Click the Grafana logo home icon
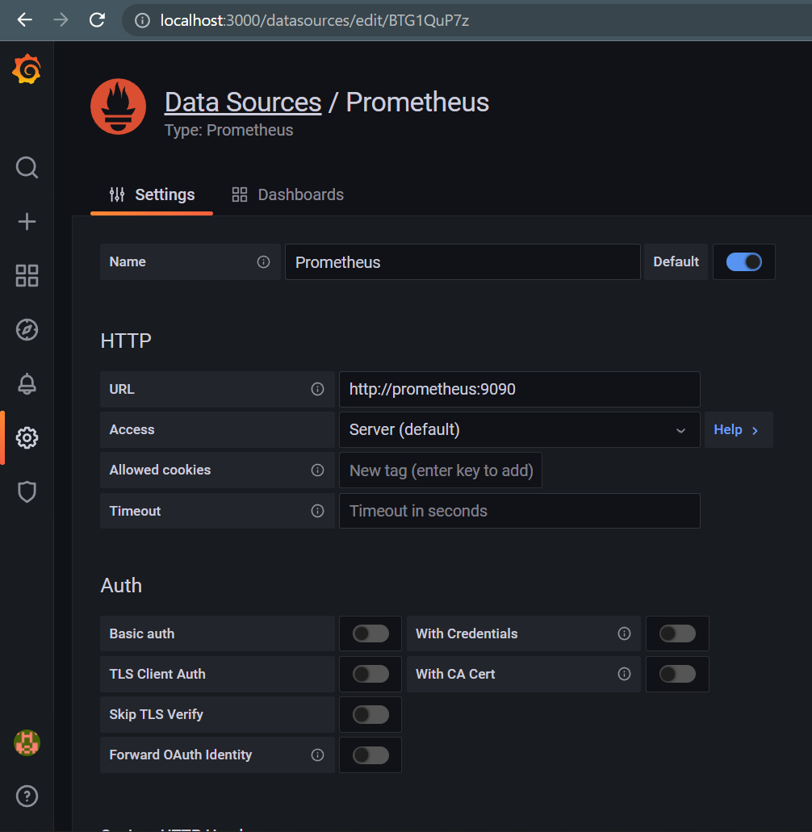The image size is (812, 832). (27, 71)
